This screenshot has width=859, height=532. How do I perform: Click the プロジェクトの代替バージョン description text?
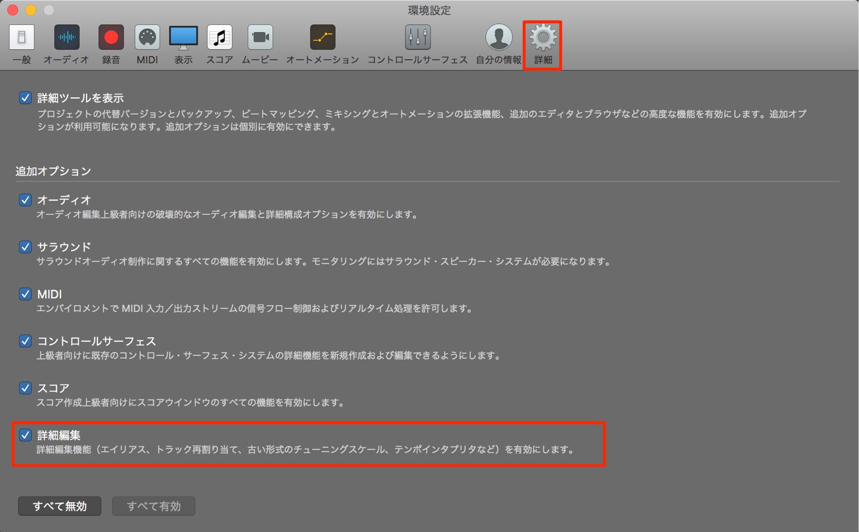click(x=422, y=120)
